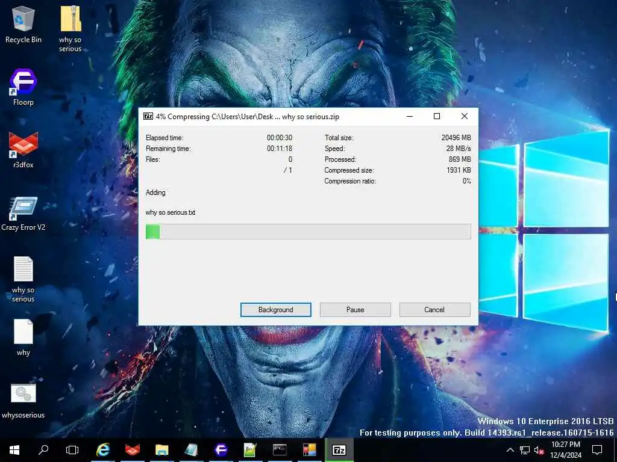This screenshot has width=617, height=462.
Task: Click the 'Compression ratio:' label
Action: click(350, 181)
